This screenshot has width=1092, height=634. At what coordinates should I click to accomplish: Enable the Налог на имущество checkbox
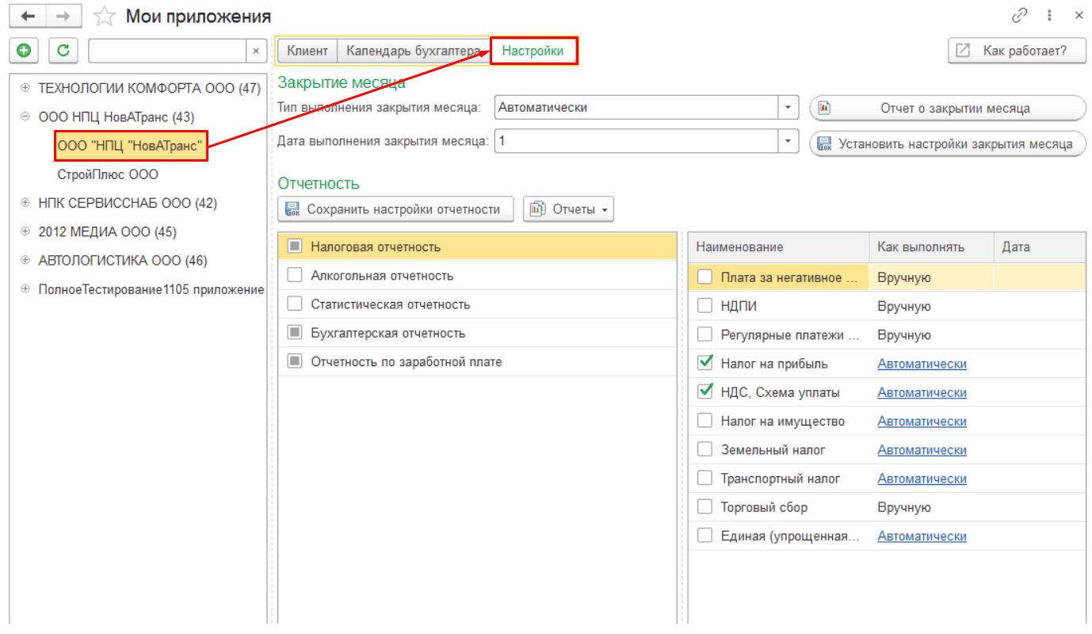(704, 421)
